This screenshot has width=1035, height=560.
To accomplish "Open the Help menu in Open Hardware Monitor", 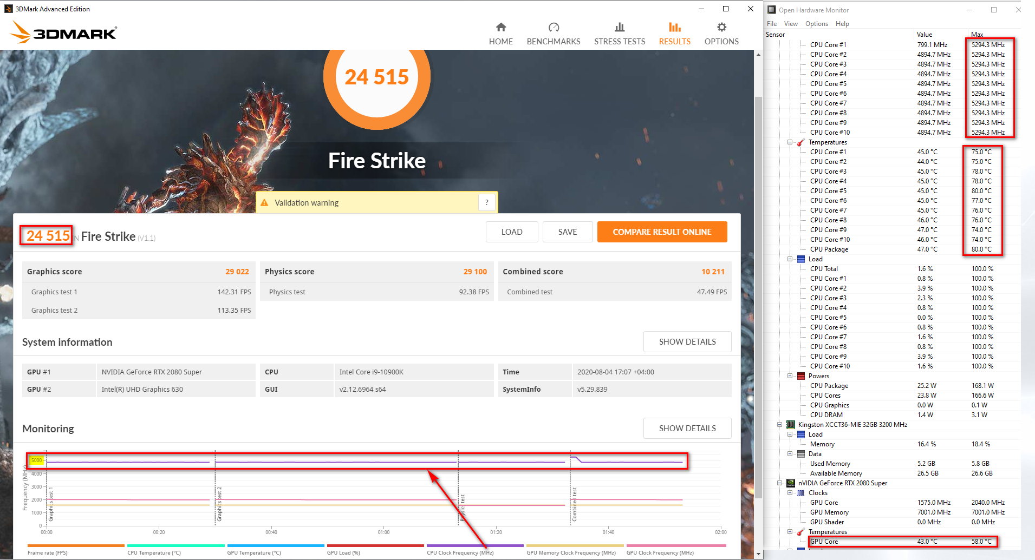I will tap(842, 24).
